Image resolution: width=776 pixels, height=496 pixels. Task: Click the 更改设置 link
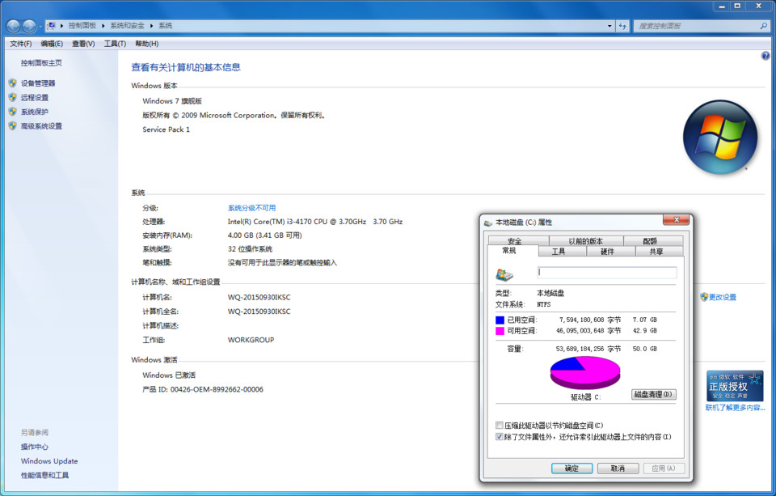(x=723, y=297)
